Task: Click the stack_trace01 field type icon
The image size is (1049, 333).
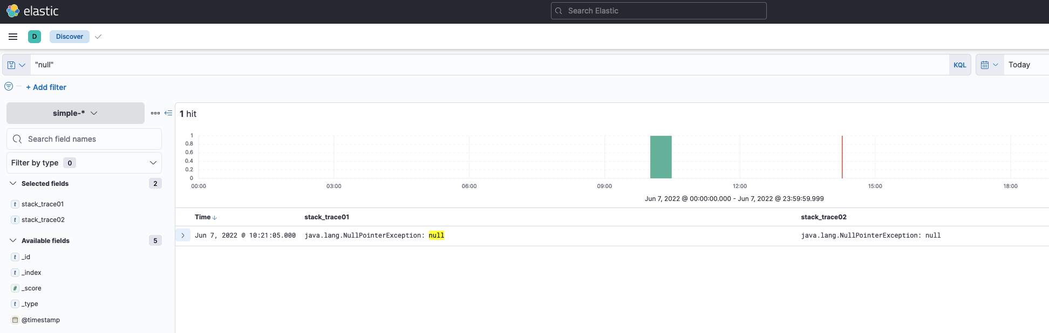Action: [15, 204]
